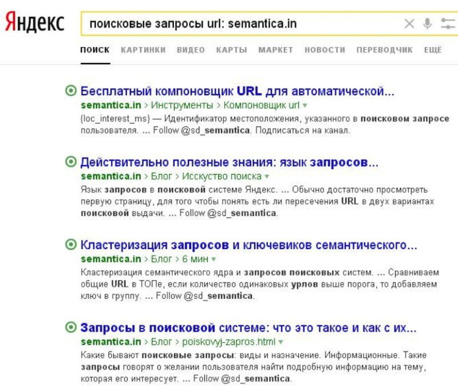Open advanced search settings sliders icon
This screenshot has height=390, width=458.
[448, 23]
